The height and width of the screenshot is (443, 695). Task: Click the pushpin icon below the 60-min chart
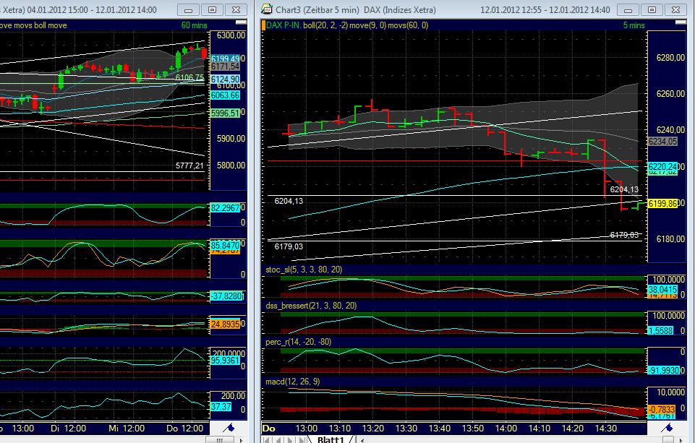click(229, 428)
